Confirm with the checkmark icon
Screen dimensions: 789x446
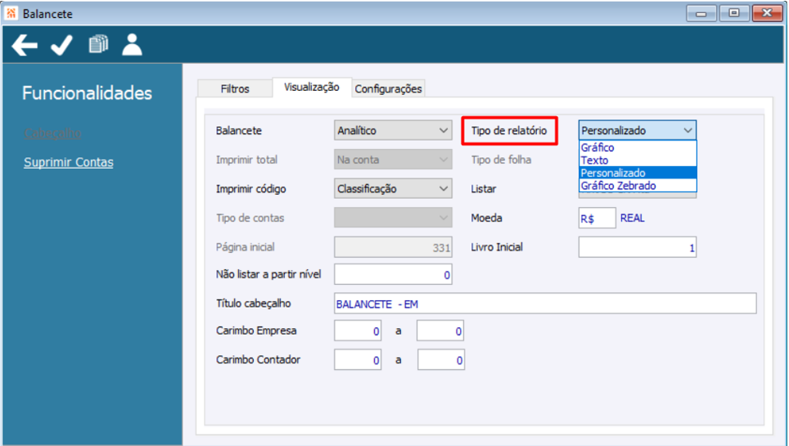[x=62, y=45]
